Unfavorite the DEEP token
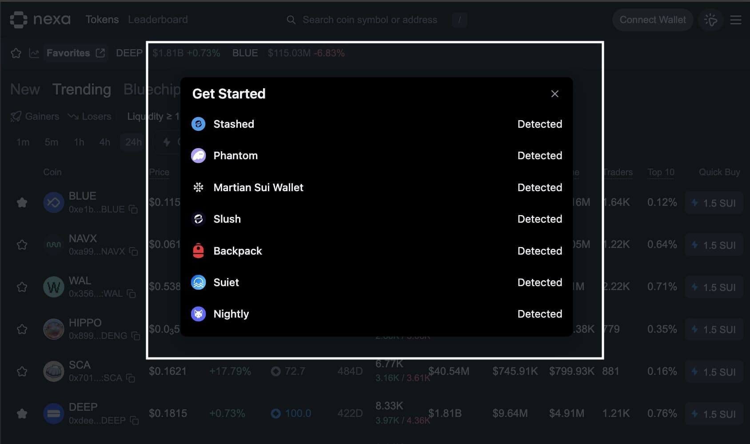Image resolution: width=750 pixels, height=444 pixels. click(x=22, y=413)
